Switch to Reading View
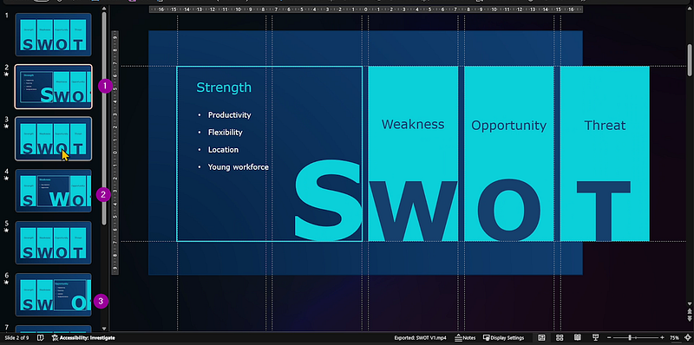 [x=578, y=338]
